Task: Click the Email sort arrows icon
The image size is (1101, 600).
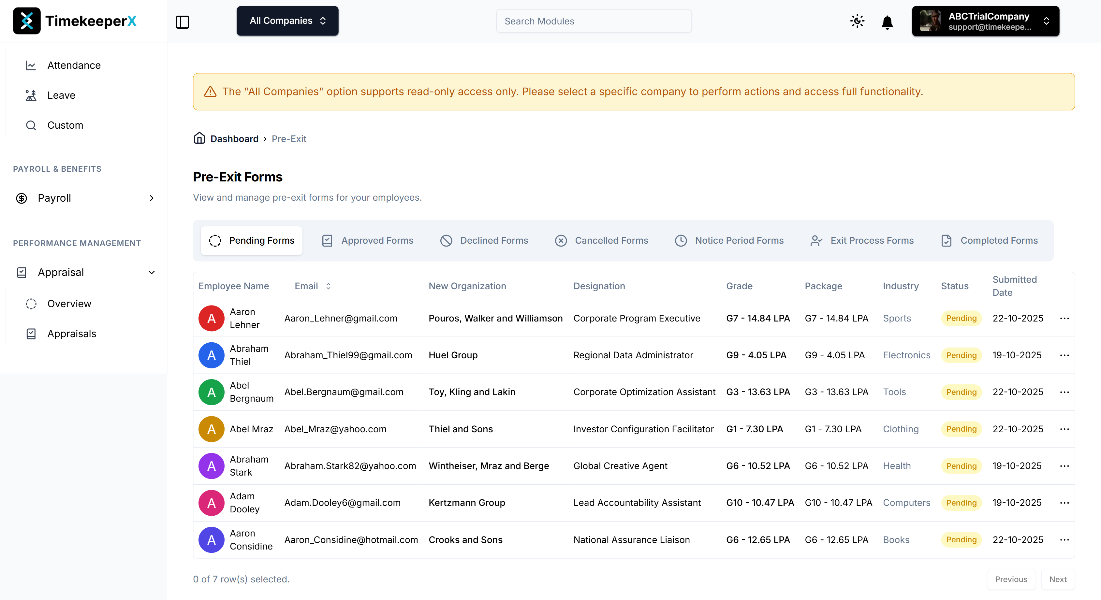Action: pos(328,286)
